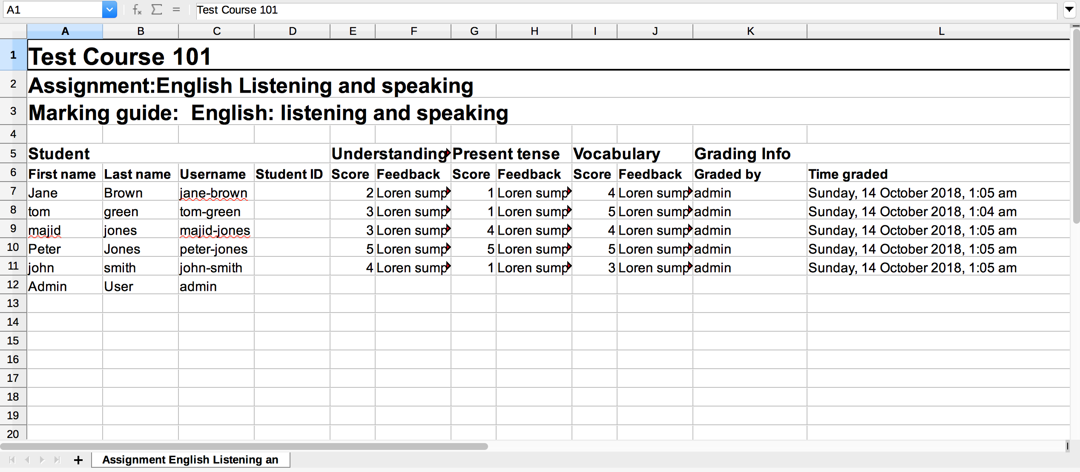This screenshot has width=1080, height=472.
Task: Open the Function Wizard icon
Action: pos(137,10)
